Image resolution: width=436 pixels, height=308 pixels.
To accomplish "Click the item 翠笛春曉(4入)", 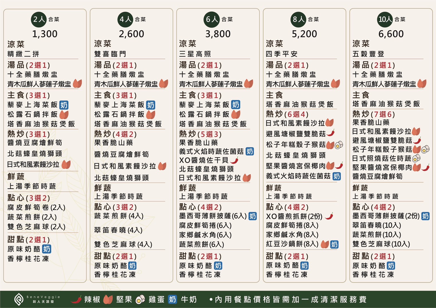I will (118, 230).
